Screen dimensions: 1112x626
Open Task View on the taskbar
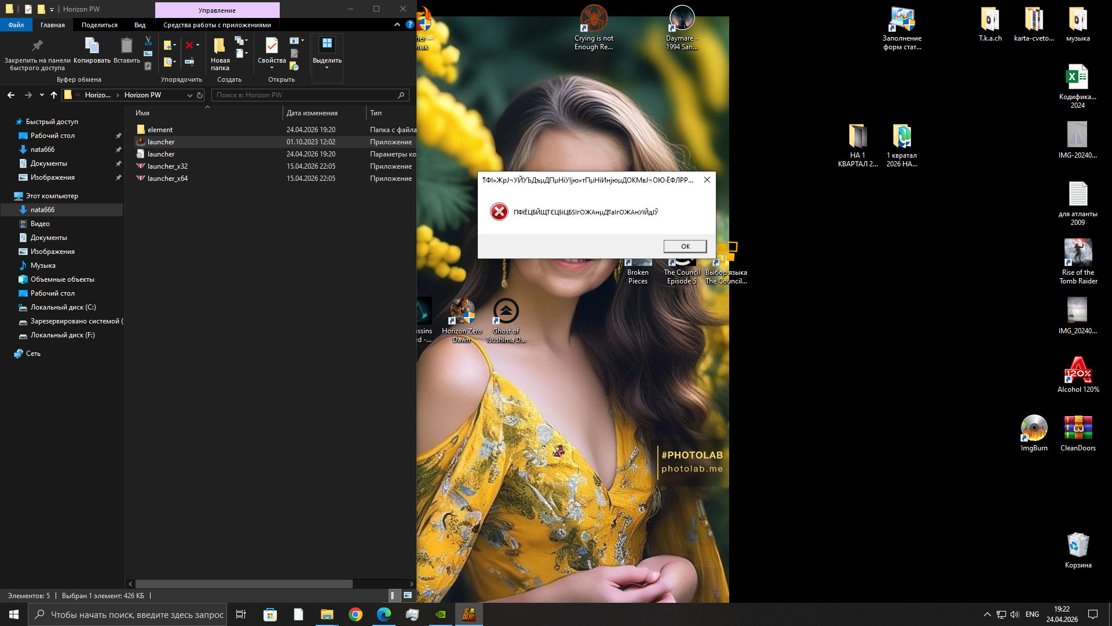coord(241,614)
